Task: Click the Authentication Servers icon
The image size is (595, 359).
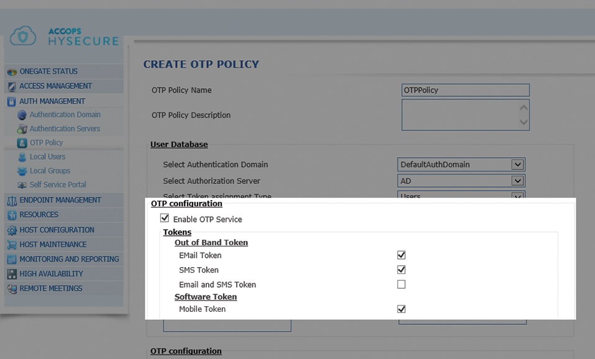Action: point(22,129)
